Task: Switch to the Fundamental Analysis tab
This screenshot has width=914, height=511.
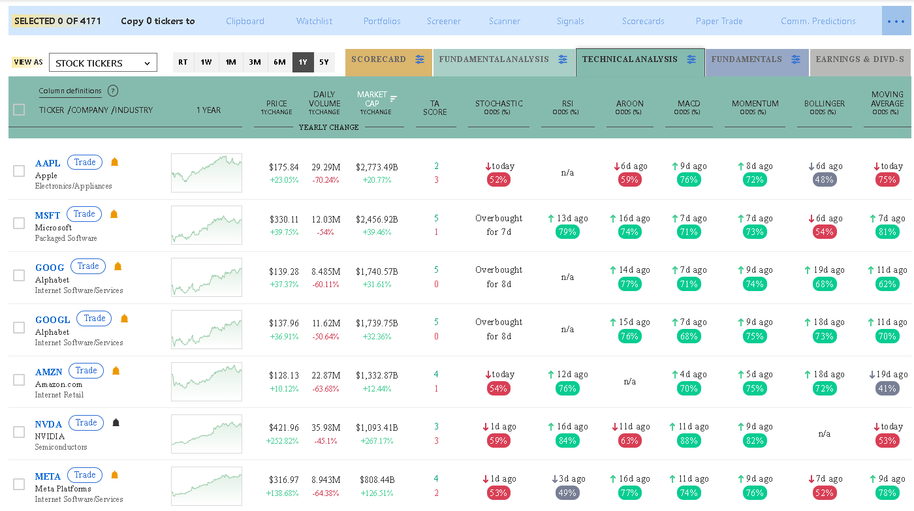Action: pos(503,62)
